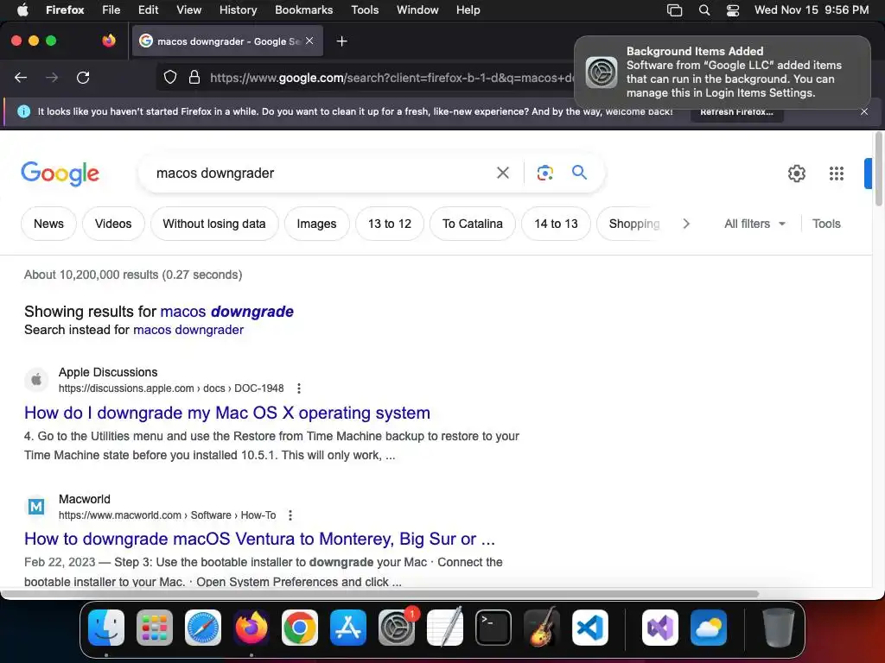Image resolution: width=885 pixels, height=663 pixels.
Task: Click the blue magnifier search button
Action: coord(579,172)
